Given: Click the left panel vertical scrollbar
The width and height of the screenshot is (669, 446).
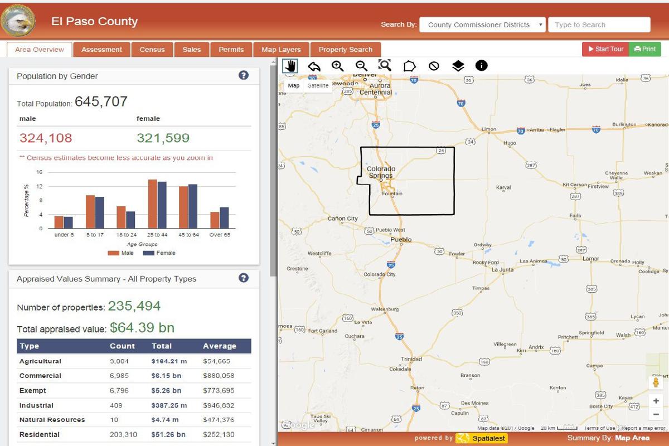Looking at the screenshot, I should coord(273,172).
